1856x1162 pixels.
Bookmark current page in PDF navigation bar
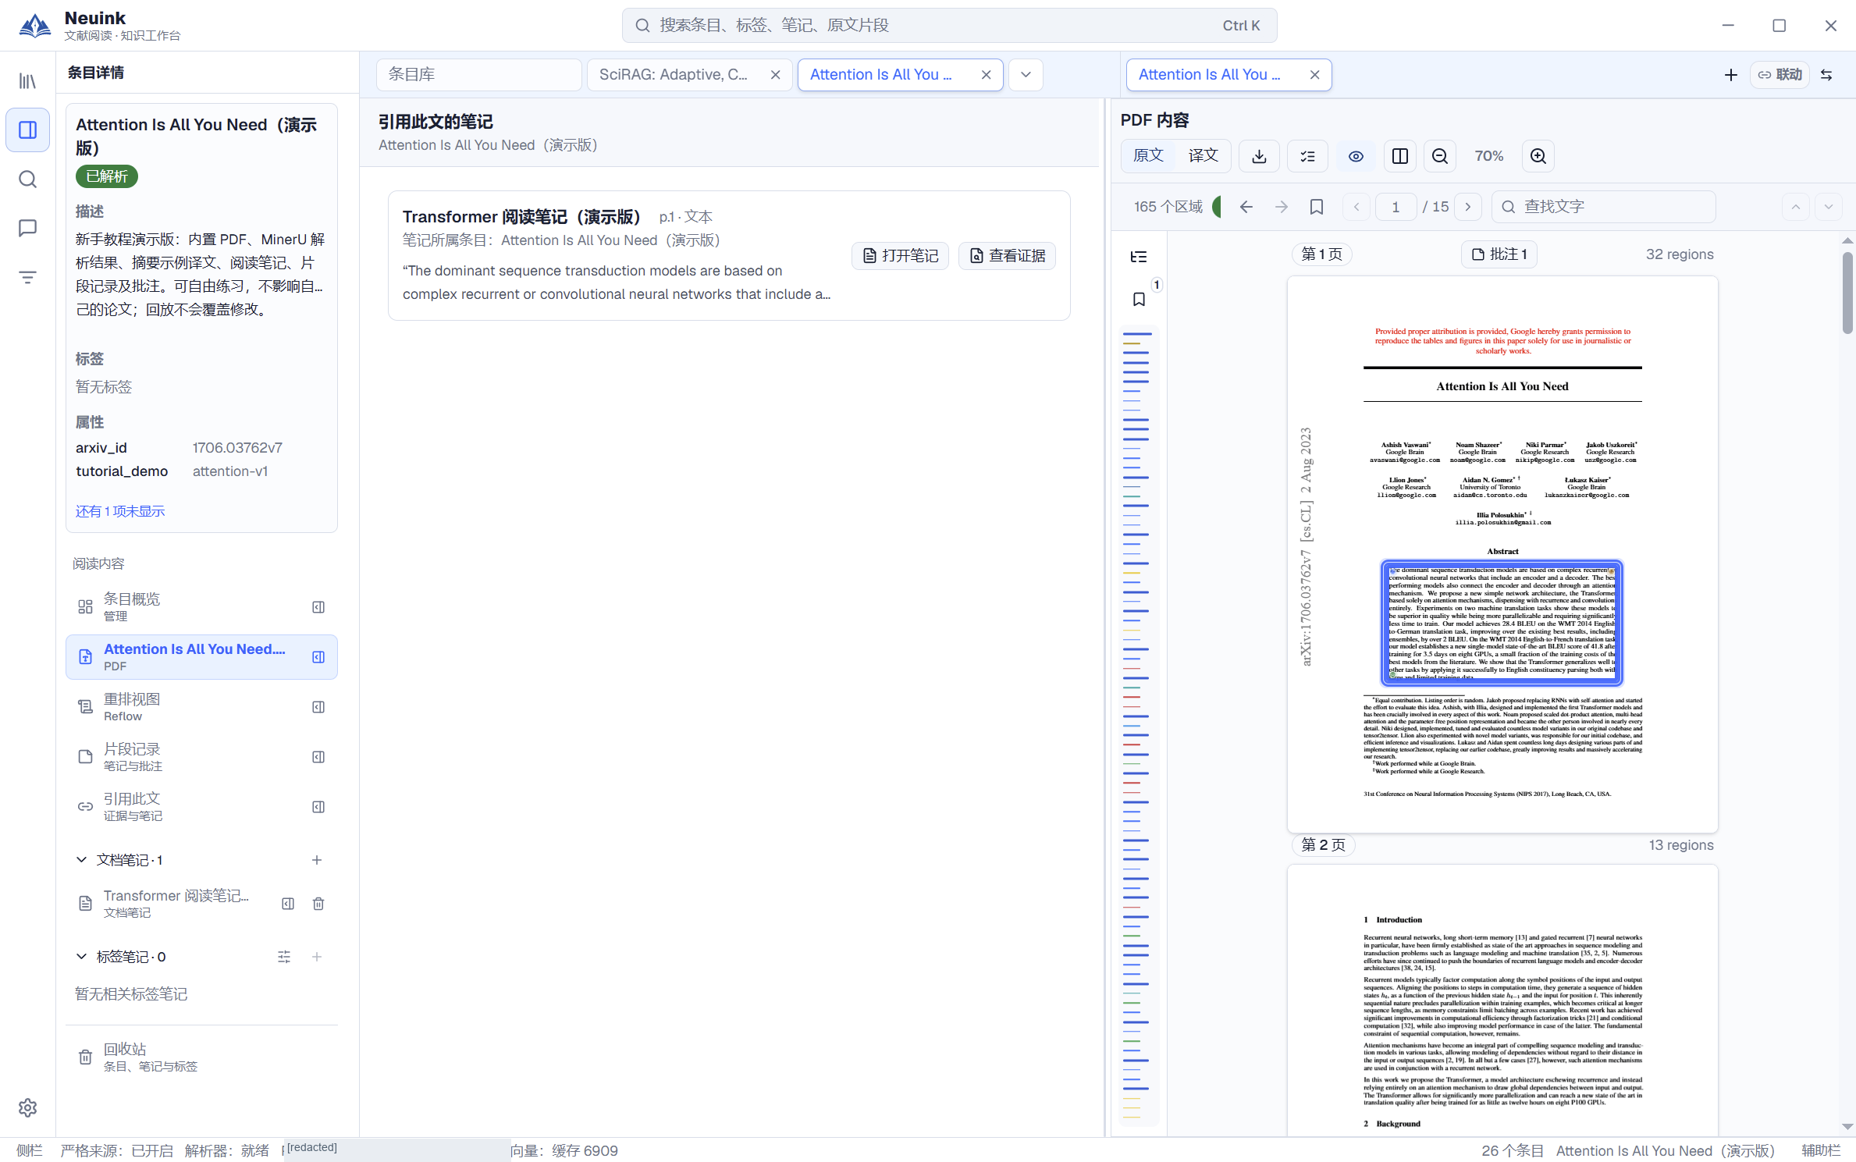click(1317, 207)
